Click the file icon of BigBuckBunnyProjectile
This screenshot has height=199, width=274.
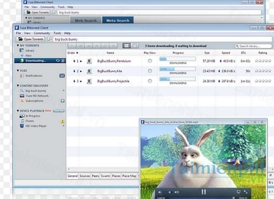click(x=89, y=81)
